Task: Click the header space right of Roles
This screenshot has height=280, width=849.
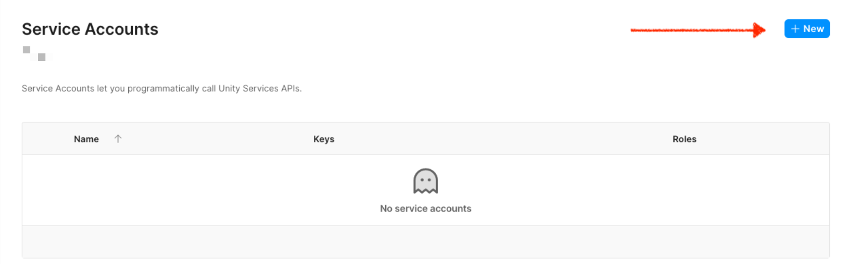Action: (x=767, y=139)
